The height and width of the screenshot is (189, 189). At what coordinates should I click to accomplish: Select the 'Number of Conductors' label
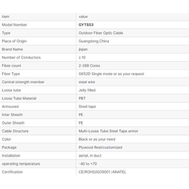tap(21, 57)
